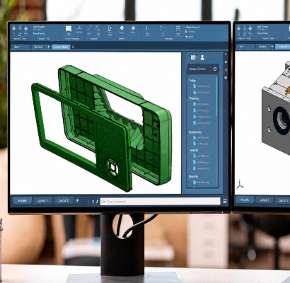This screenshot has height=283, width=290.
Task: Switch to Layout 2 on right monitor
Action: pyautogui.click(x=283, y=200)
